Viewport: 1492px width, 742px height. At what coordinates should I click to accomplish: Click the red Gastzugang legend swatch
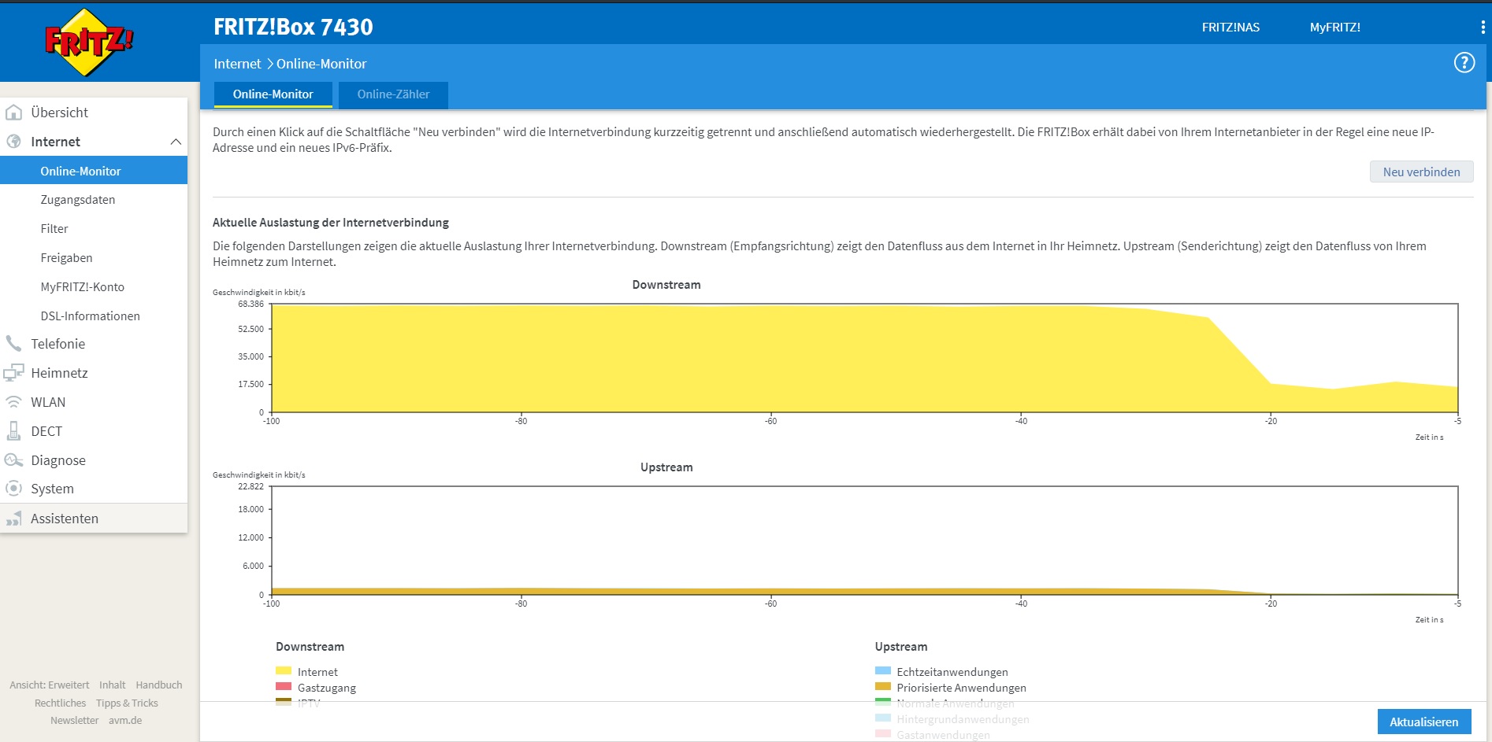point(284,687)
